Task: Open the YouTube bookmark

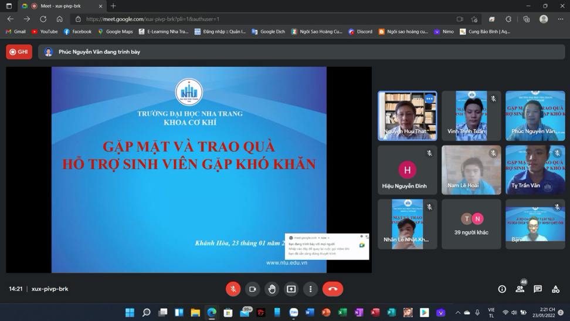Action: click(x=45, y=32)
